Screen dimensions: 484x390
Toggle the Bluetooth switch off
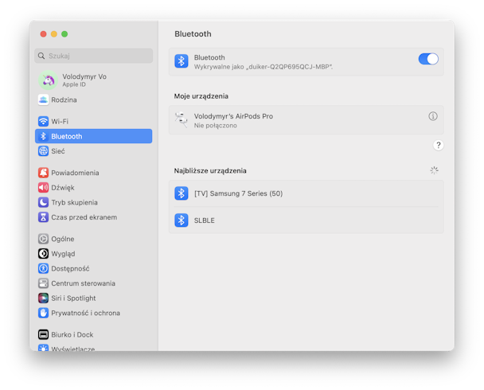[428, 59]
